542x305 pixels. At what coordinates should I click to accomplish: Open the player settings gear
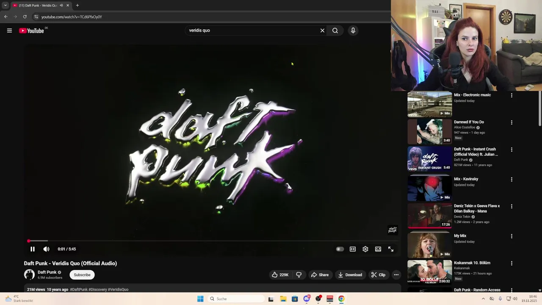[365, 249]
